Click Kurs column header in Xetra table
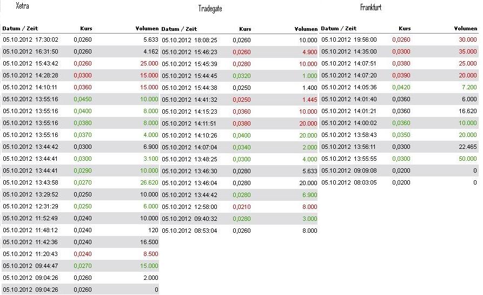 (x=86, y=28)
